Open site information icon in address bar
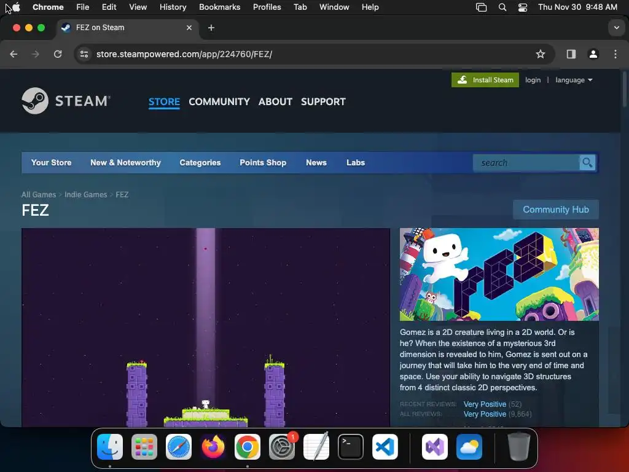This screenshot has width=629, height=472. [84, 54]
